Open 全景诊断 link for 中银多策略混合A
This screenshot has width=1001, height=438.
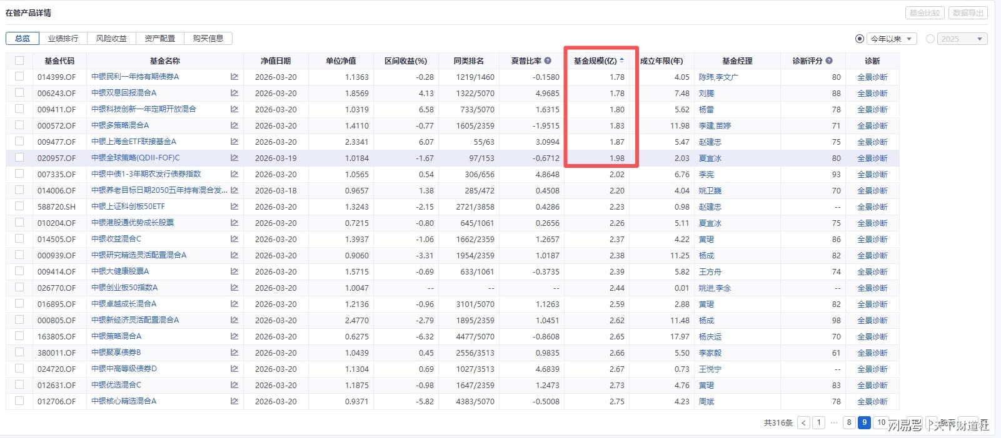point(872,125)
